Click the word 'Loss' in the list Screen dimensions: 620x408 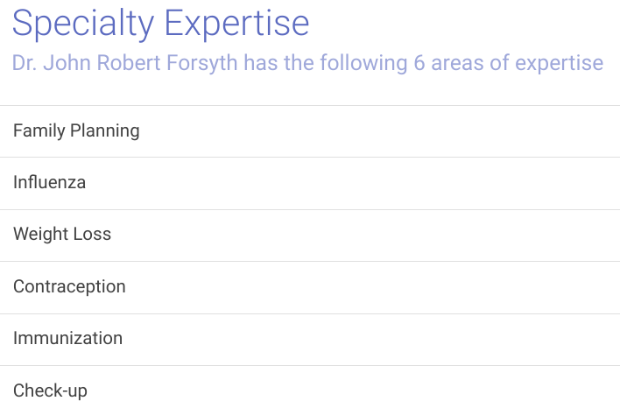[x=92, y=235]
